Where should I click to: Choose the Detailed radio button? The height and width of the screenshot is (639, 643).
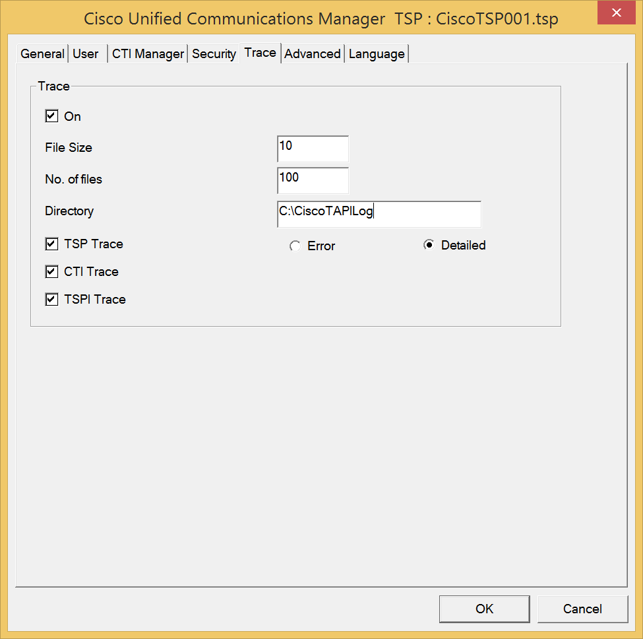[x=429, y=245]
